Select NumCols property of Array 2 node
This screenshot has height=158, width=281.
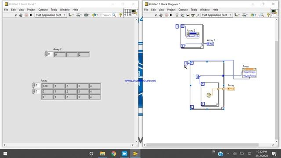point(193,36)
